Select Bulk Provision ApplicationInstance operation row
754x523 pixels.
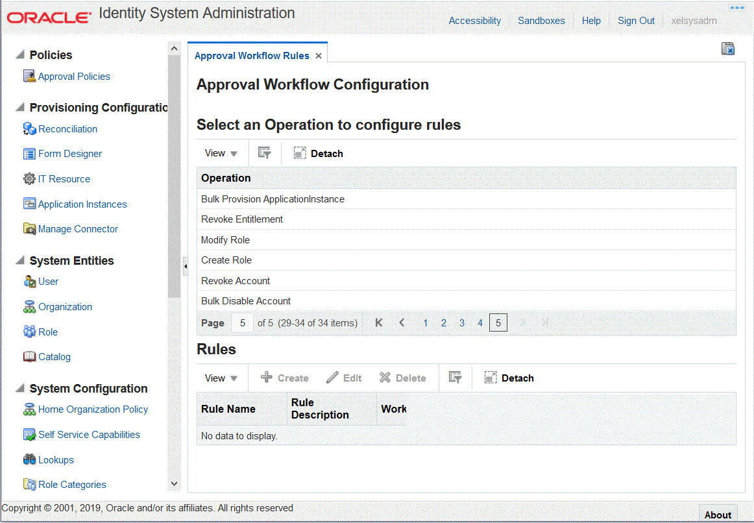[x=466, y=199]
